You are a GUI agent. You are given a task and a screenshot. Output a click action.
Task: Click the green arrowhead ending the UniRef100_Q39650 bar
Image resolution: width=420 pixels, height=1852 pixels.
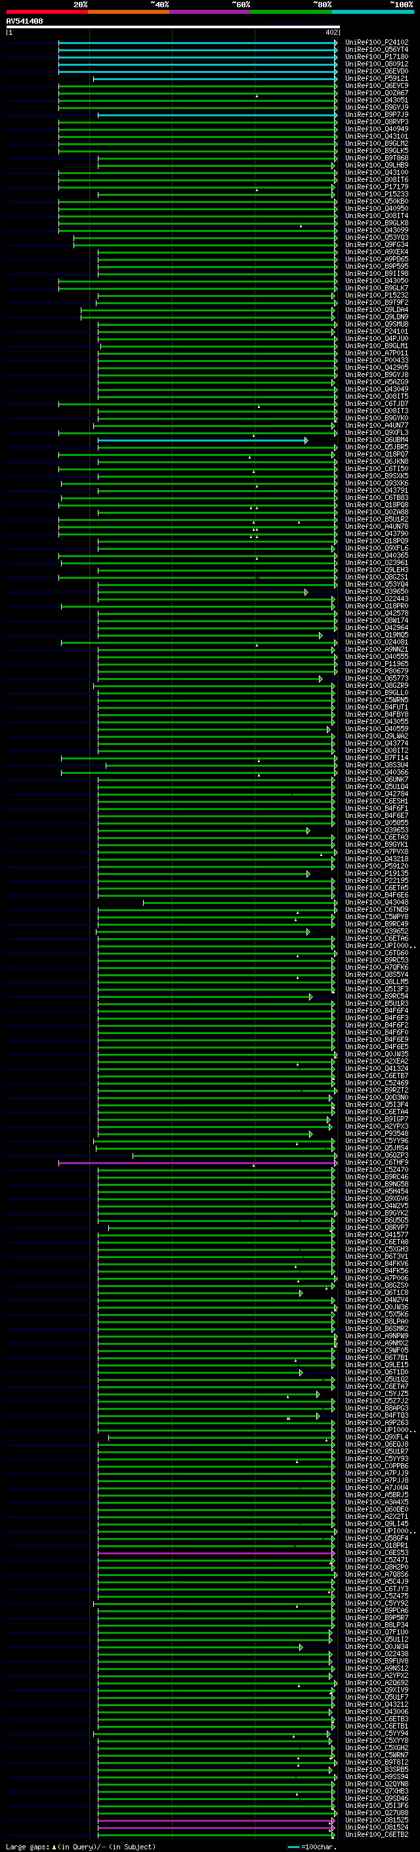pyautogui.click(x=306, y=592)
